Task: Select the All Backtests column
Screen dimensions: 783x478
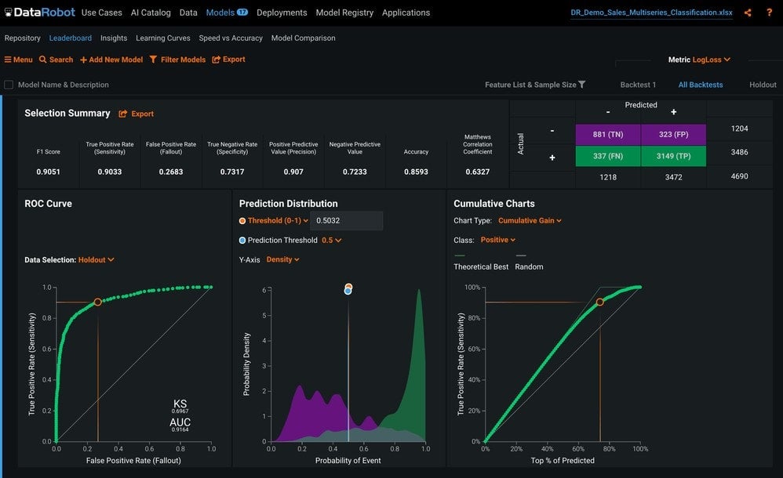Action: (701, 85)
